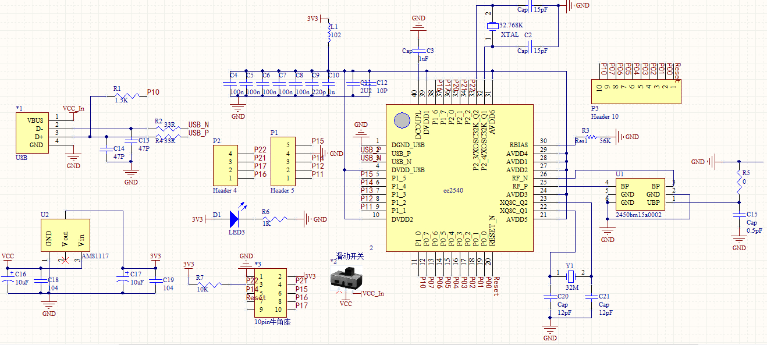
Task: Click the GND symbol below C20
Action: [549, 332]
